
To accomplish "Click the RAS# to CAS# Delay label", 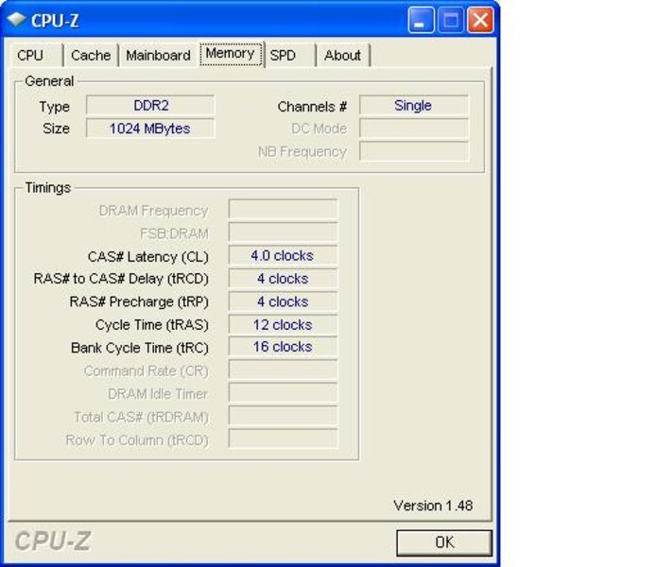I will point(121,279).
